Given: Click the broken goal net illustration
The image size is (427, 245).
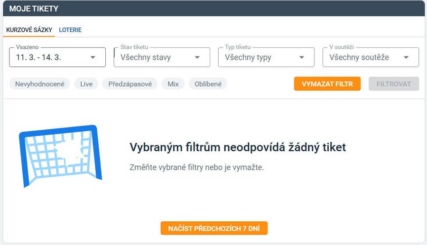Looking at the screenshot, I should point(60,156).
